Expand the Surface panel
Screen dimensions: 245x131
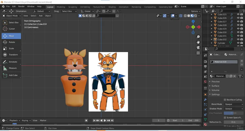215,86
